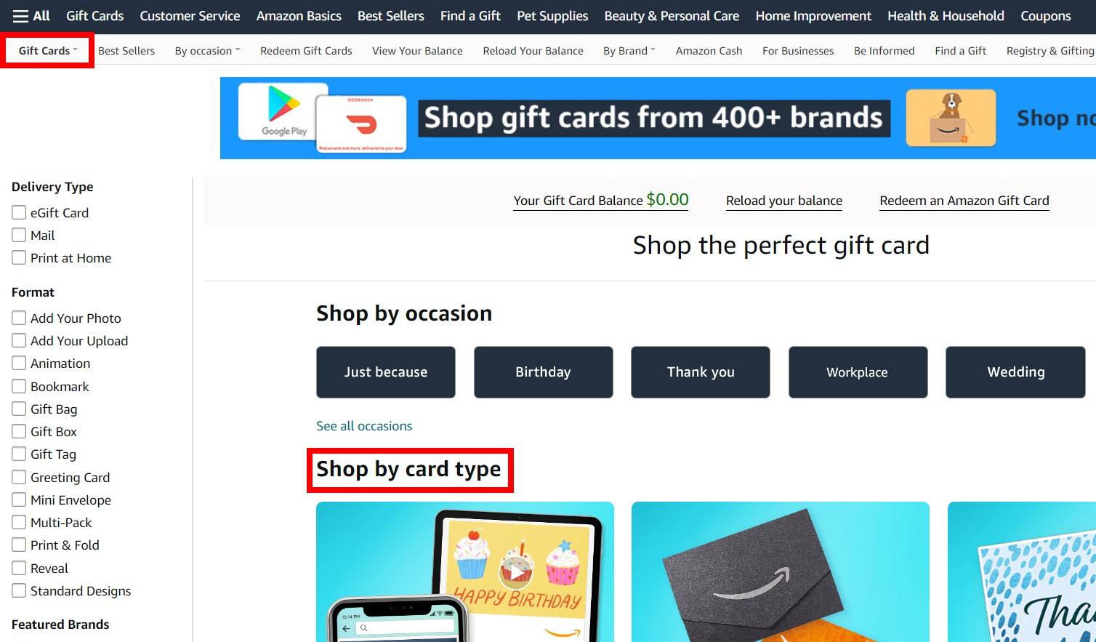Viewport: 1096px width, 642px height.
Task: Open the black Amazon envelope gift card
Action: click(781, 571)
